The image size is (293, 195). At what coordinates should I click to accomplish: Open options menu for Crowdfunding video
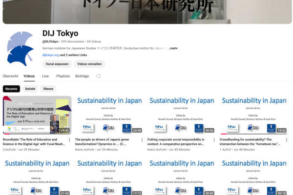(287, 140)
